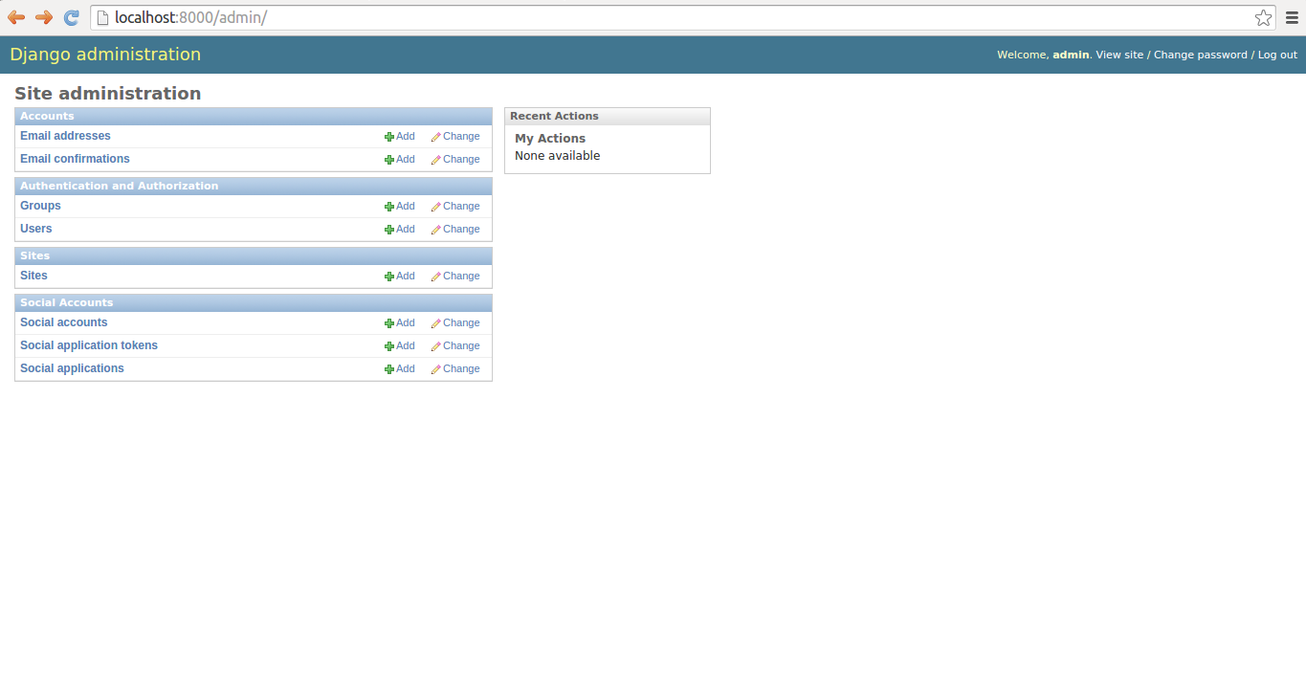Change Users

[x=455, y=229]
